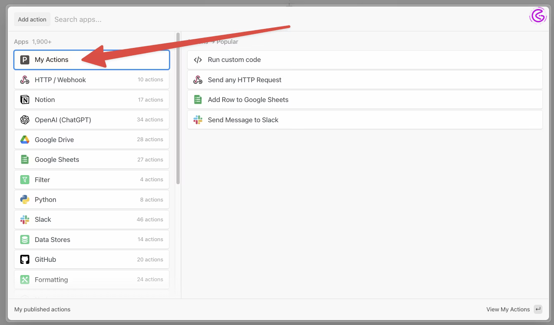The image size is (554, 325).
Task: Select the Data Stores app icon
Action: [24, 240]
